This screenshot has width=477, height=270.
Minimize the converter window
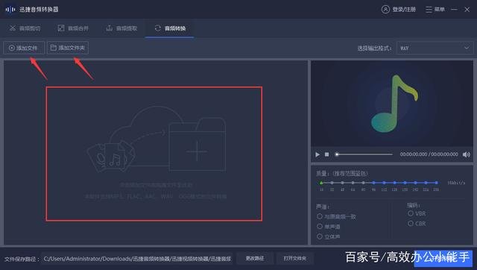pos(454,10)
